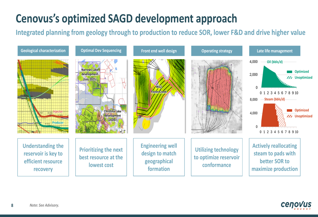The image size is (318, 217).
Task: Select the 'Front end well design' header box
Action: (159, 51)
